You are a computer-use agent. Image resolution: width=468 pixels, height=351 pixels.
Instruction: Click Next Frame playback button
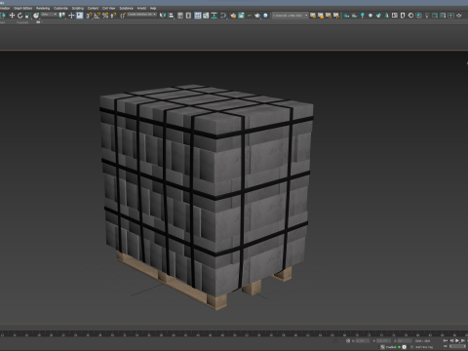point(463,341)
